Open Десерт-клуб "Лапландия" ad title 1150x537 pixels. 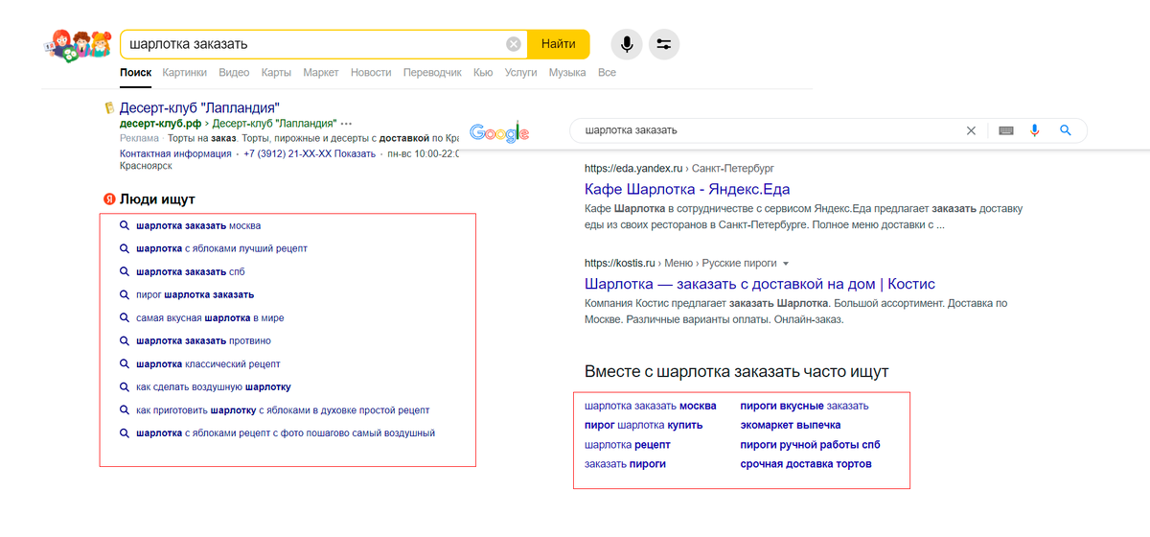click(199, 107)
